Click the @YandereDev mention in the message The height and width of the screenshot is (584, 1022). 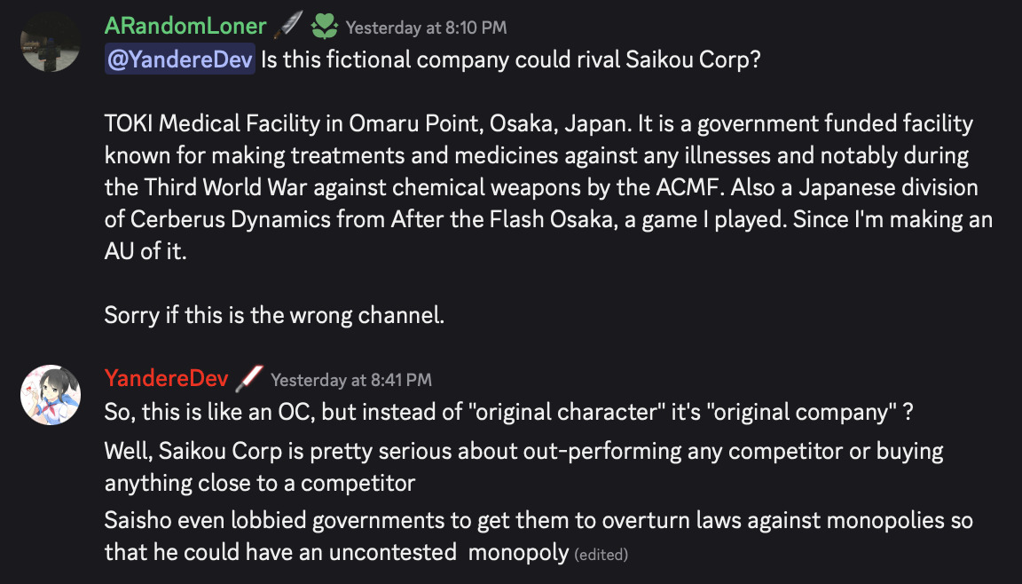180,62
